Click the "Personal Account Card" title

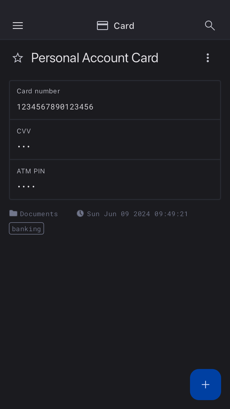coord(94,58)
